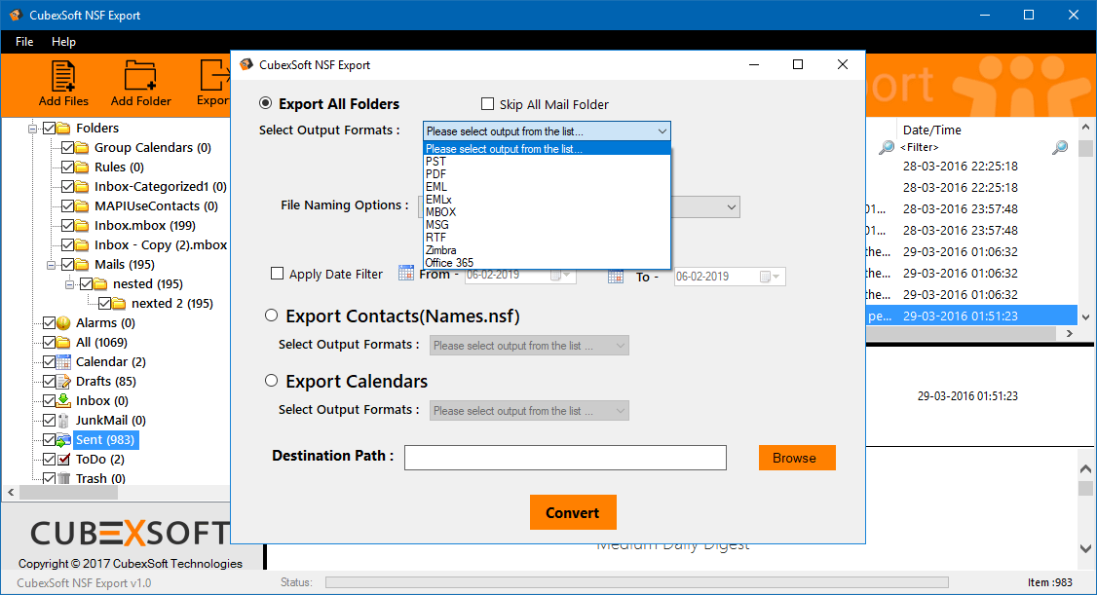Image resolution: width=1097 pixels, height=595 pixels.
Task: Click the Add Folder toolbar icon
Action: coord(140,76)
